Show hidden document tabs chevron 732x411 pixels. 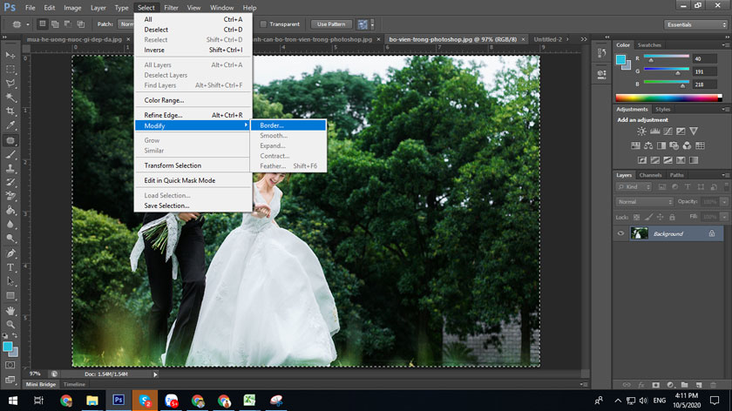click(584, 40)
